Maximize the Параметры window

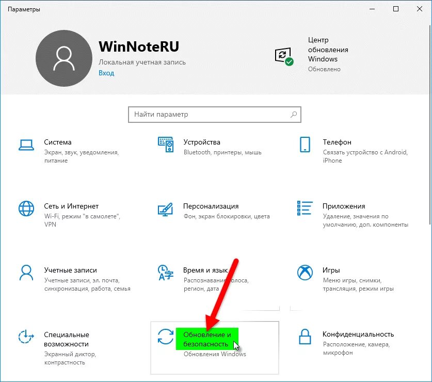coord(396,9)
